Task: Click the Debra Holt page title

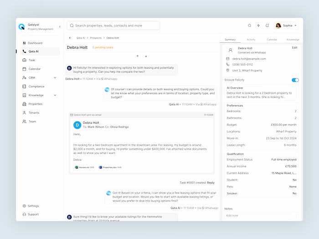Action: [77, 47]
